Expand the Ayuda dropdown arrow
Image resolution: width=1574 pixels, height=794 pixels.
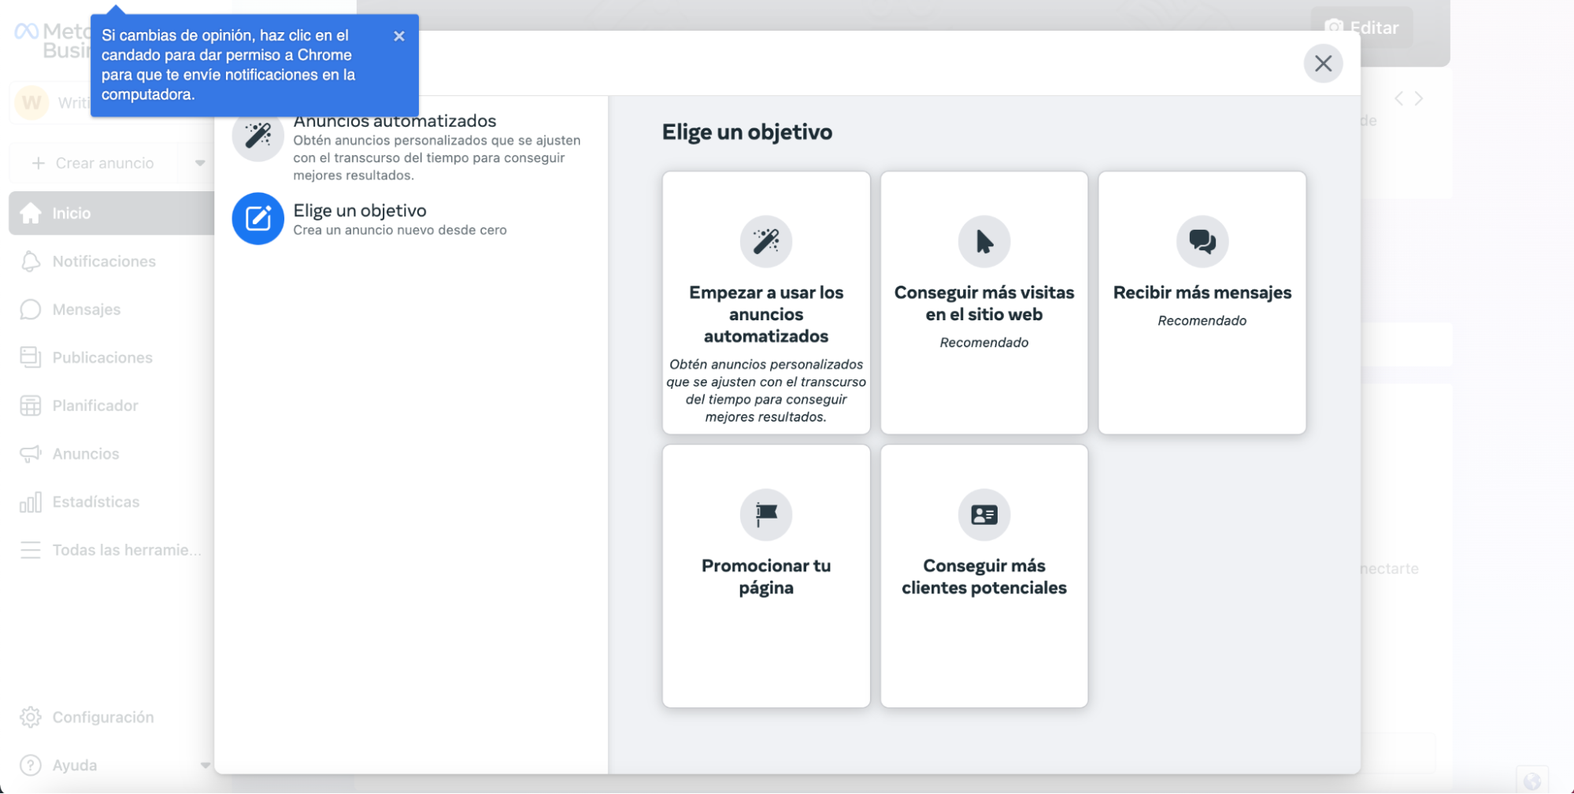[205, 765]
